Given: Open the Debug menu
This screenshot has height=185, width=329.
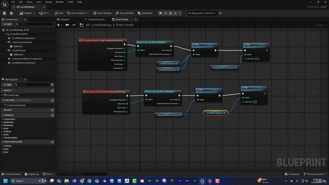Looking at the screenshot, I should [x=48, y=2].
